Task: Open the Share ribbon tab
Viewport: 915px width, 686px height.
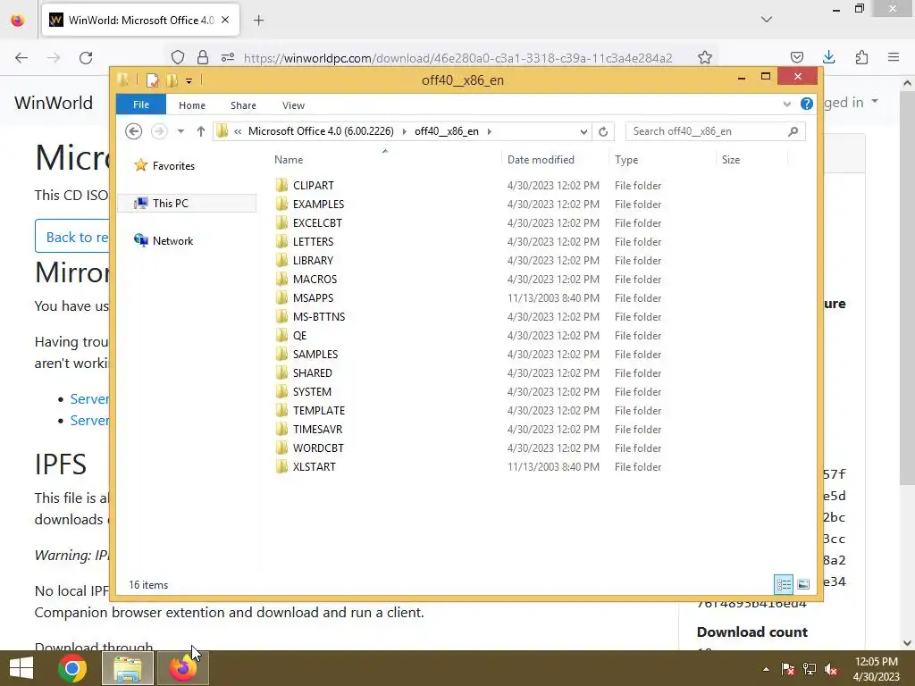Action: point(243,105)
